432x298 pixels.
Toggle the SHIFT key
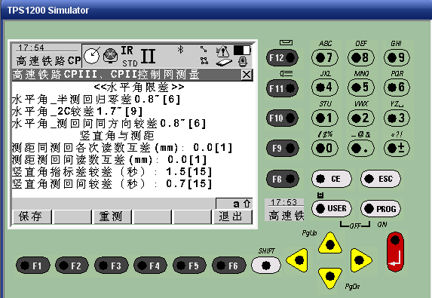(x=266, y=266)
